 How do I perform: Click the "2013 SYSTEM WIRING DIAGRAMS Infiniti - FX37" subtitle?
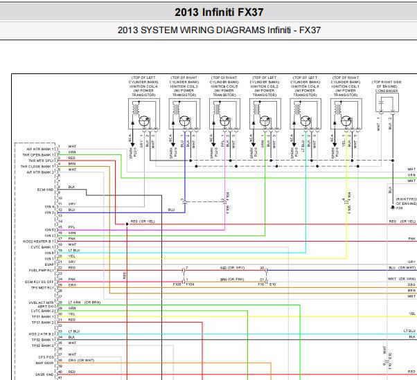pyautogui.click(x=219, y=30)
